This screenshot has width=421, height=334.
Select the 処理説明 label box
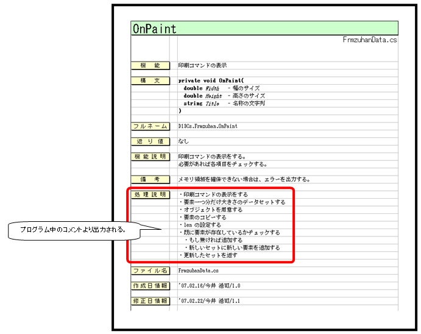click(x=150, y=194)
